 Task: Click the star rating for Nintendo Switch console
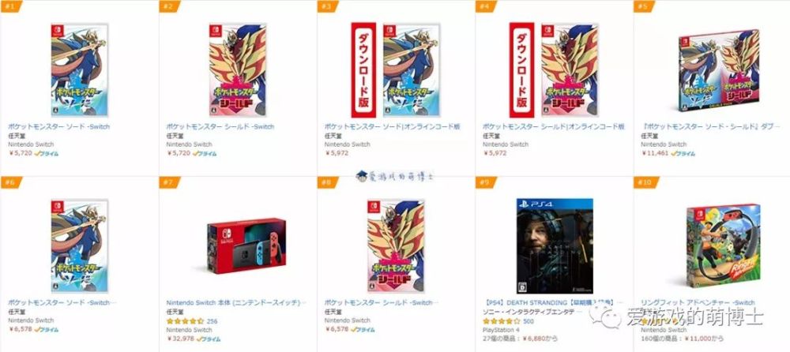[x=185, y=320]
